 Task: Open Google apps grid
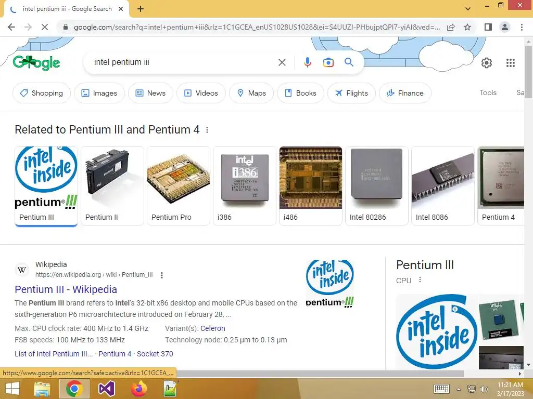pyautogui.click(x=510, y=63)
